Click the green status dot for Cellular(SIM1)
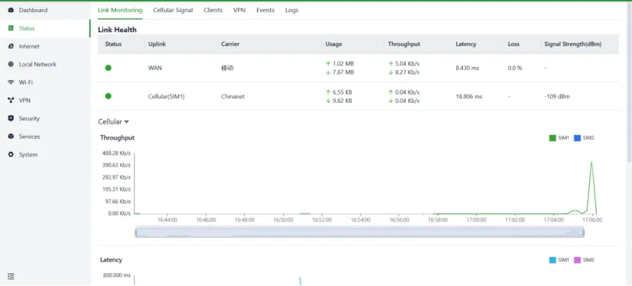Screen dimensions: 632x286 (x=108, y=96)
